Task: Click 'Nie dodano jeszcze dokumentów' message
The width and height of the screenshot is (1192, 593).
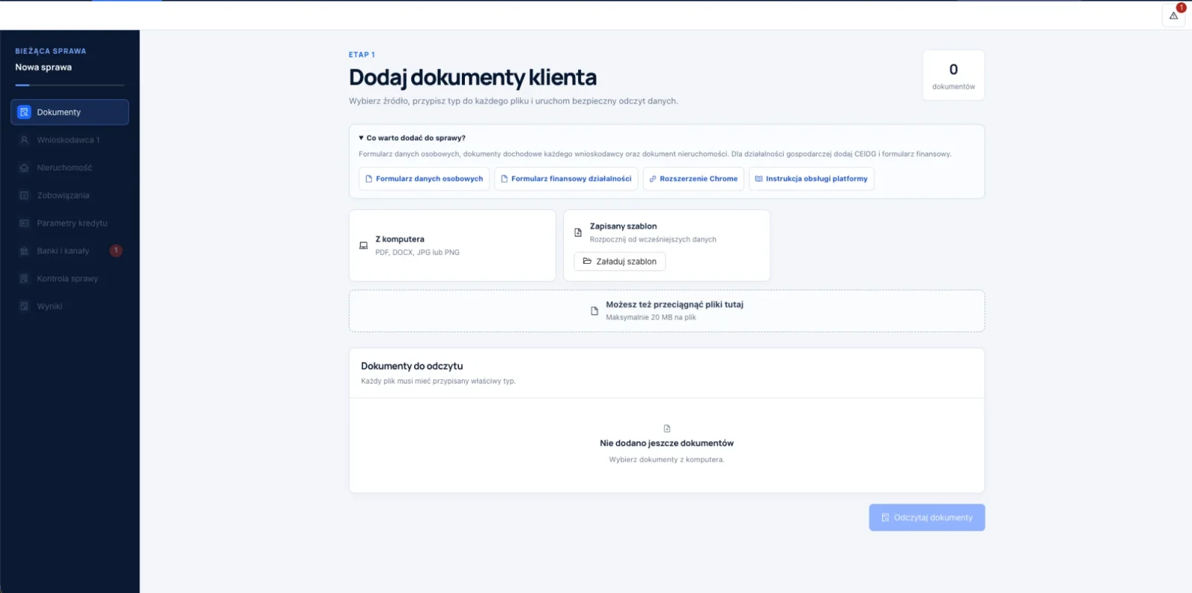Action: [667, 443]
